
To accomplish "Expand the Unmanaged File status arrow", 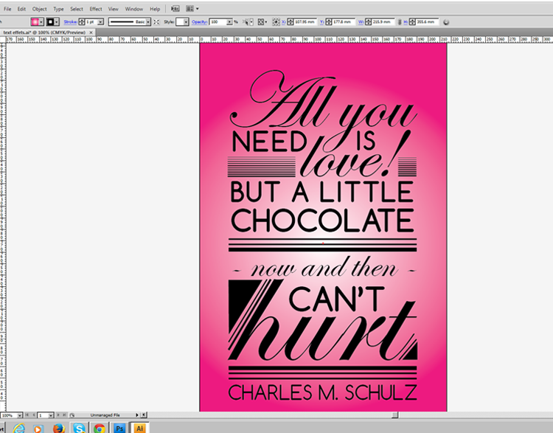I will [137, 415].
